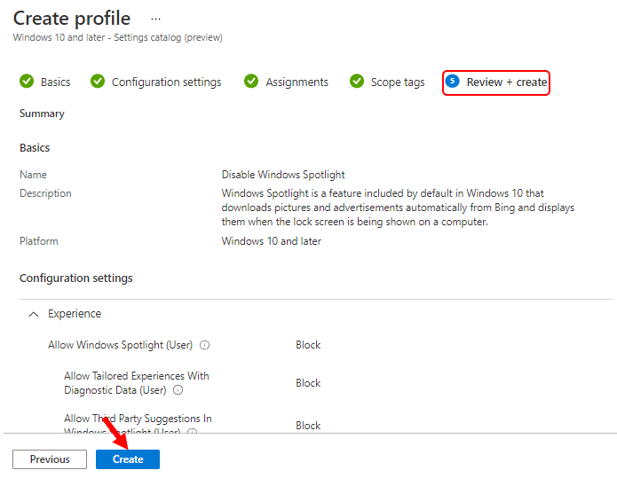Click the Name field label
The image size is (617, 478).
[34, 175]
